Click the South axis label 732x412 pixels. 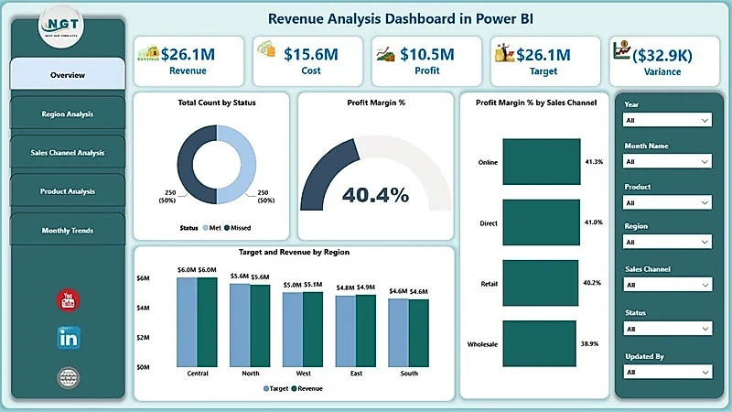click(409, 374)
